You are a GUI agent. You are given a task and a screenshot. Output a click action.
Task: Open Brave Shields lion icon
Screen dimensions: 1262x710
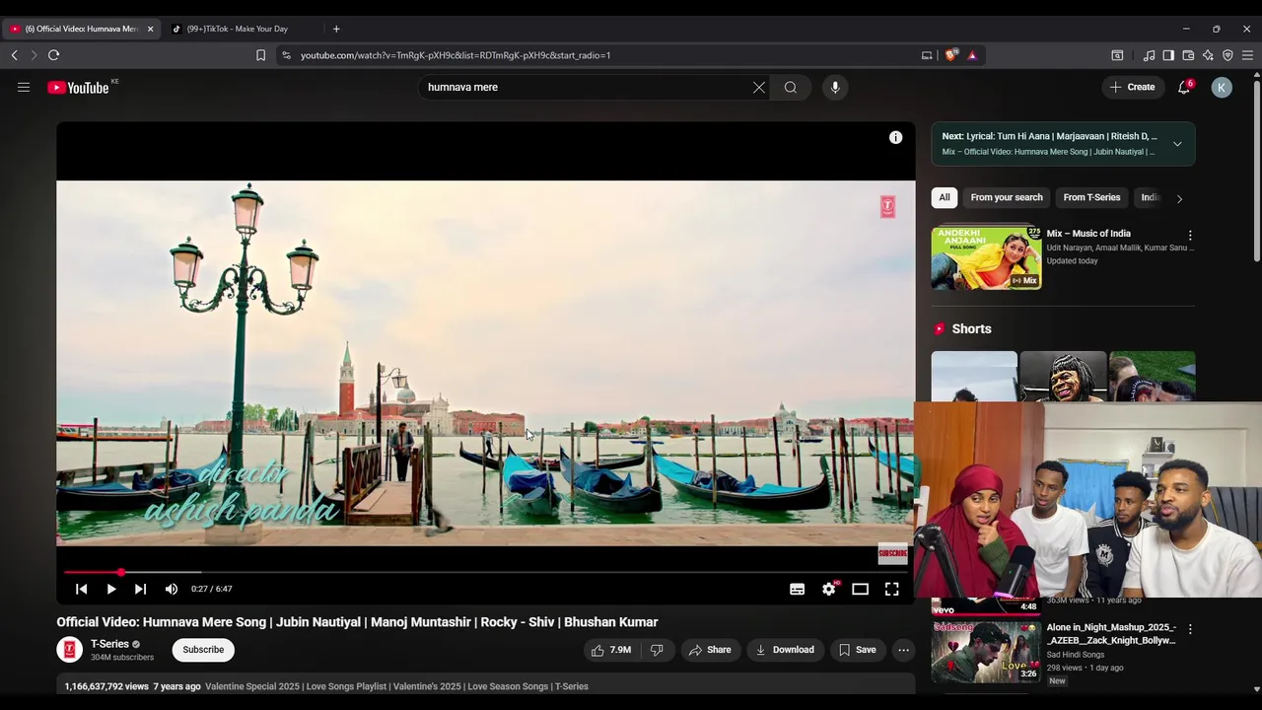coord(950,55)
